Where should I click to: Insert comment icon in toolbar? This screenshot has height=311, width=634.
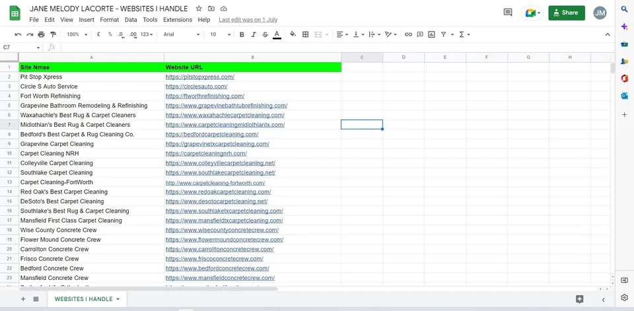click(420, 35)
